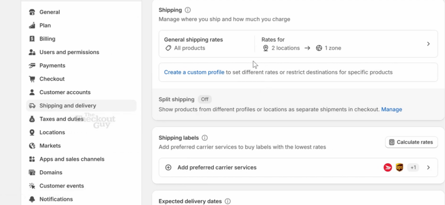
Task: Click the Billing icon in sidebar
Action: 32,39
